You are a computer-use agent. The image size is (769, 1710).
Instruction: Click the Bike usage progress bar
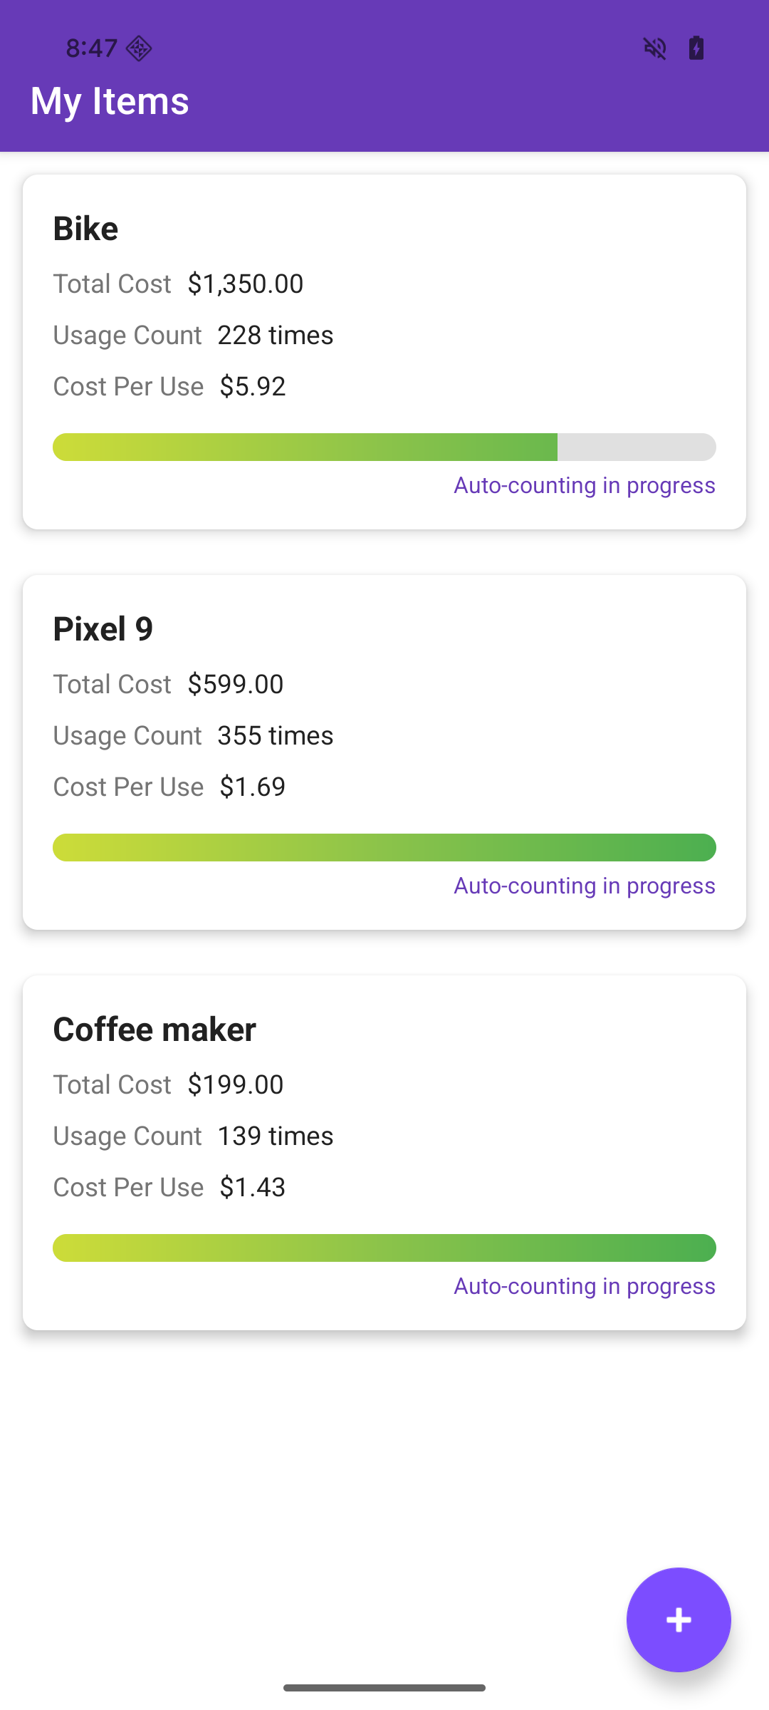point(384,447)
